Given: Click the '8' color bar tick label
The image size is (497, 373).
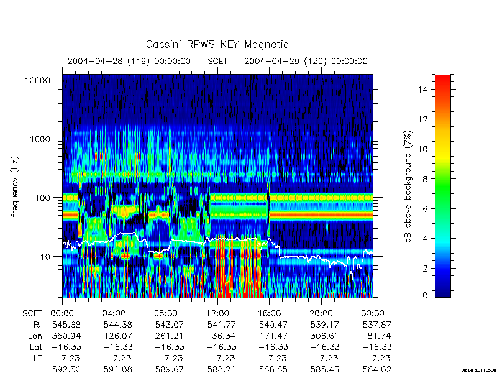Looking at the screenshot, I should [x=425, y=179].
